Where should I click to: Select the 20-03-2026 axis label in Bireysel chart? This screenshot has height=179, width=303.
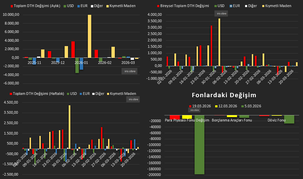coord(286,77)
